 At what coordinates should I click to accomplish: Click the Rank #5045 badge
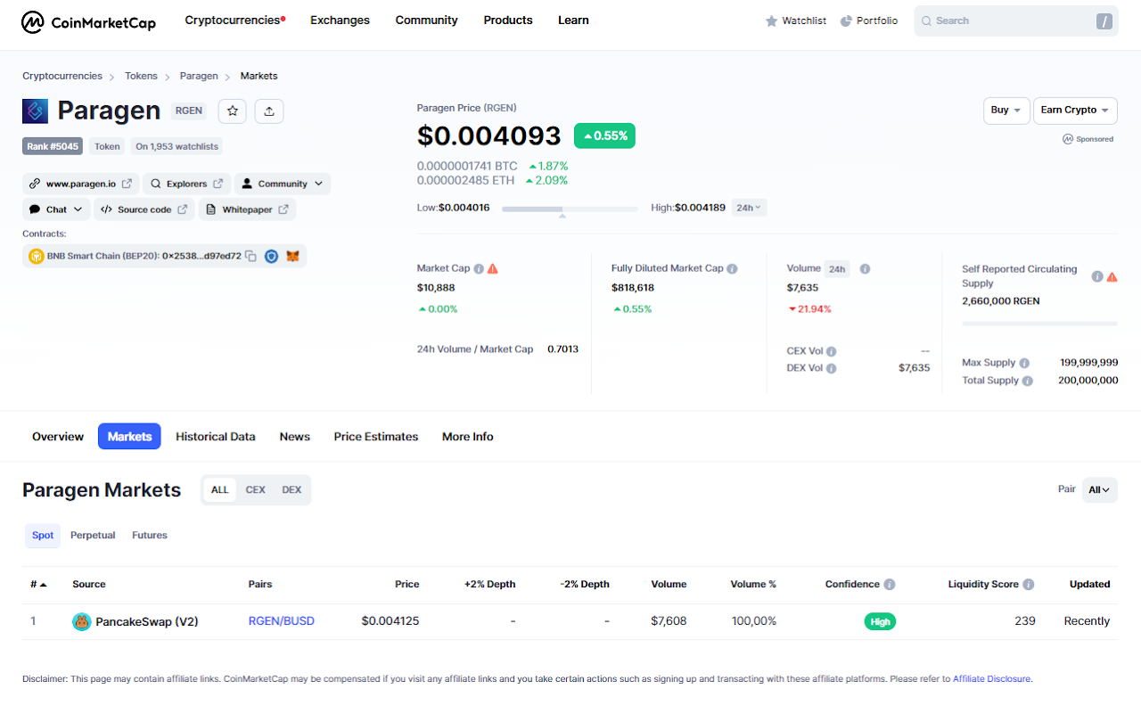pos(53,146)
